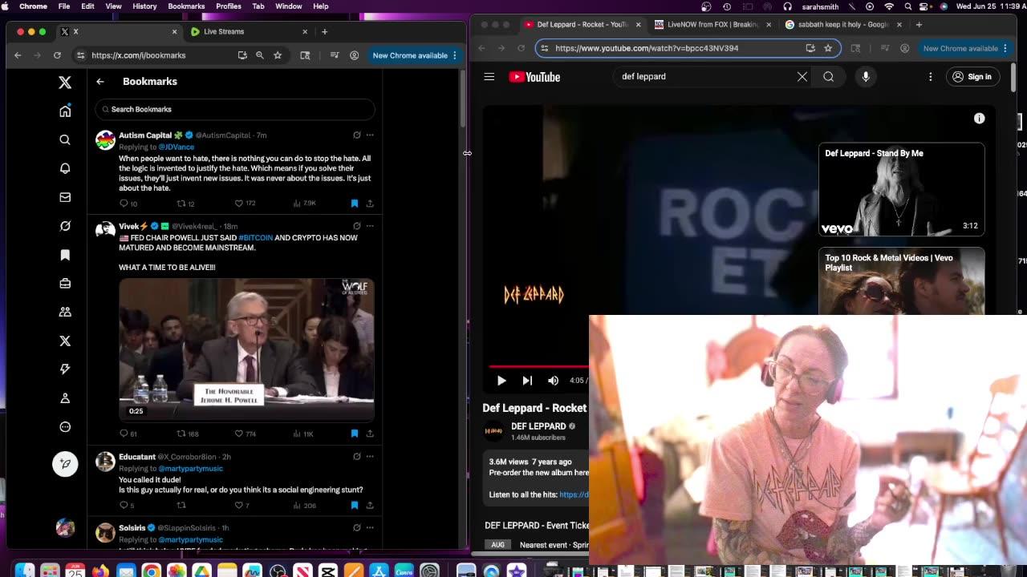
Task: Click the round Post compose button
Action: tap(65, 464)
